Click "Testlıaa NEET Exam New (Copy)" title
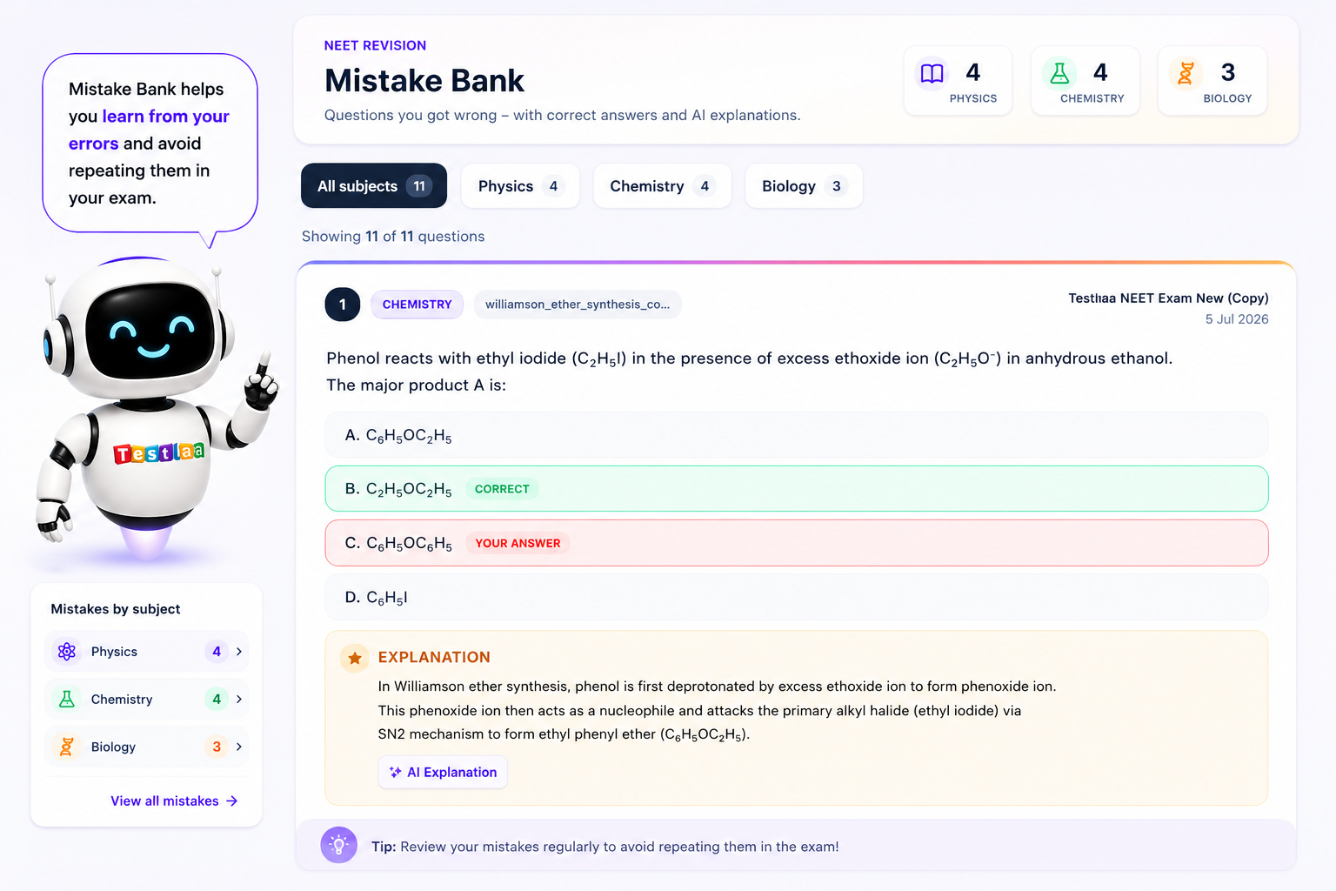 pos(1168,298)
